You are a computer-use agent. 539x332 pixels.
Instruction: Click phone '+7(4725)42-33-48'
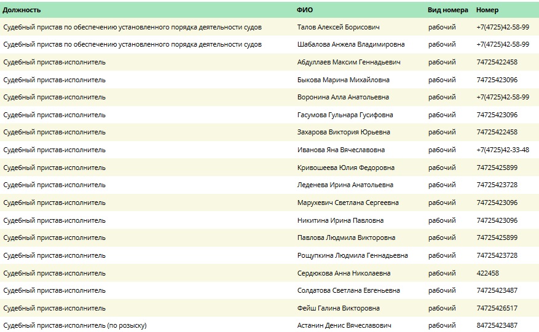coord(503,150)
